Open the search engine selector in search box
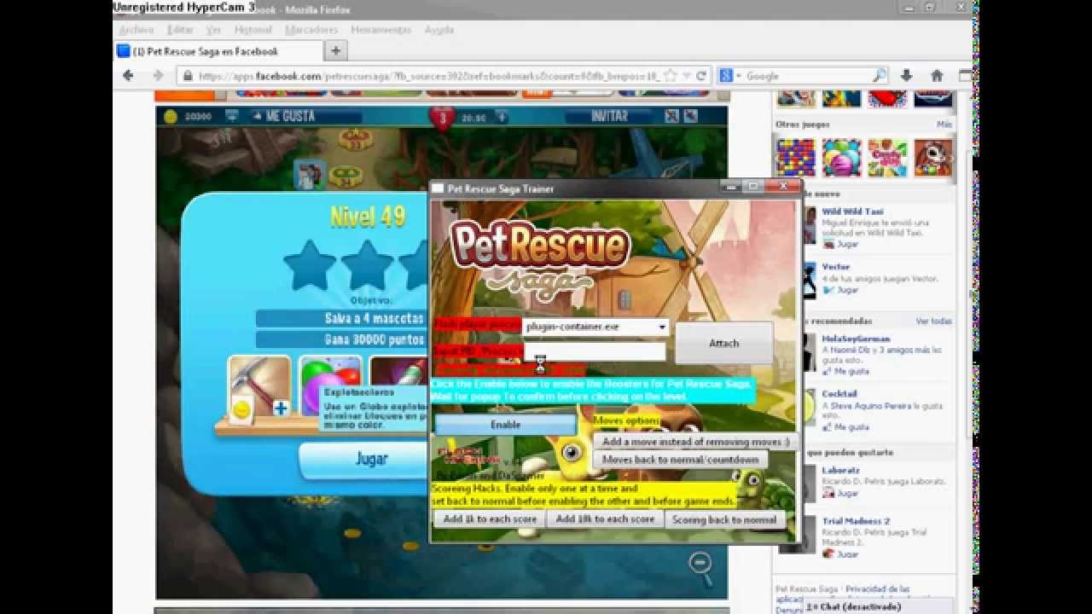This screenshot has height=614, width=1092. click(730, 75)
